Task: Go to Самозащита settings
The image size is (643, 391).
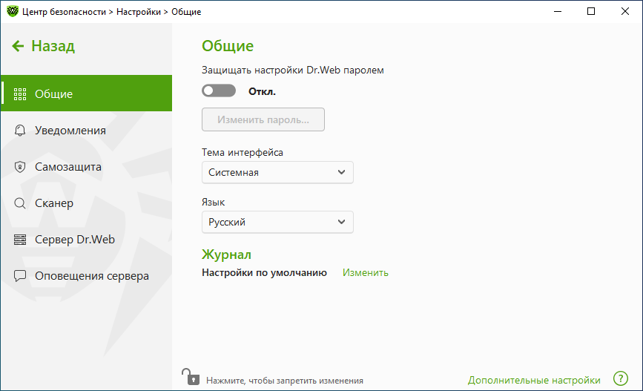Action: [87, 167]
